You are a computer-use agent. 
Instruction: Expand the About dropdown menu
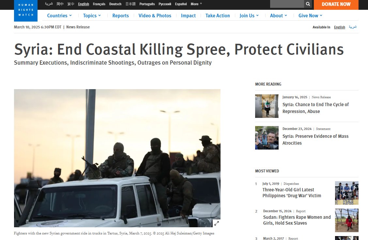279,15
